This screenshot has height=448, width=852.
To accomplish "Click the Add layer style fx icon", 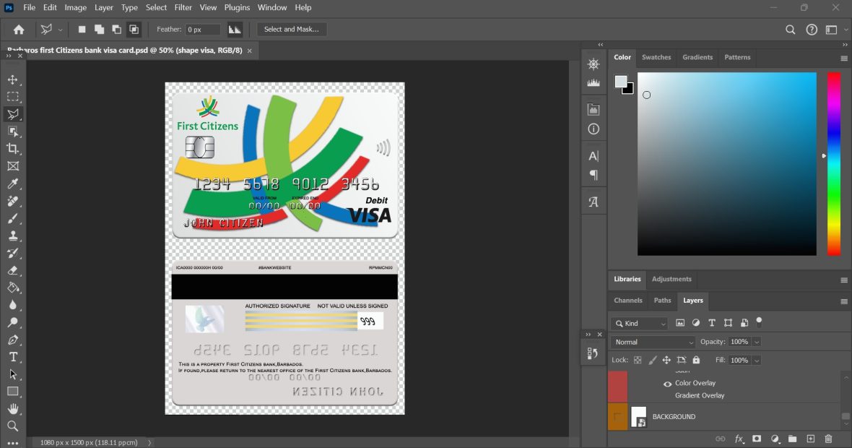I will pos(738,439).
